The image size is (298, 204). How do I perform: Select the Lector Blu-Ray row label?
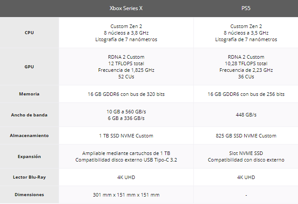29,177
